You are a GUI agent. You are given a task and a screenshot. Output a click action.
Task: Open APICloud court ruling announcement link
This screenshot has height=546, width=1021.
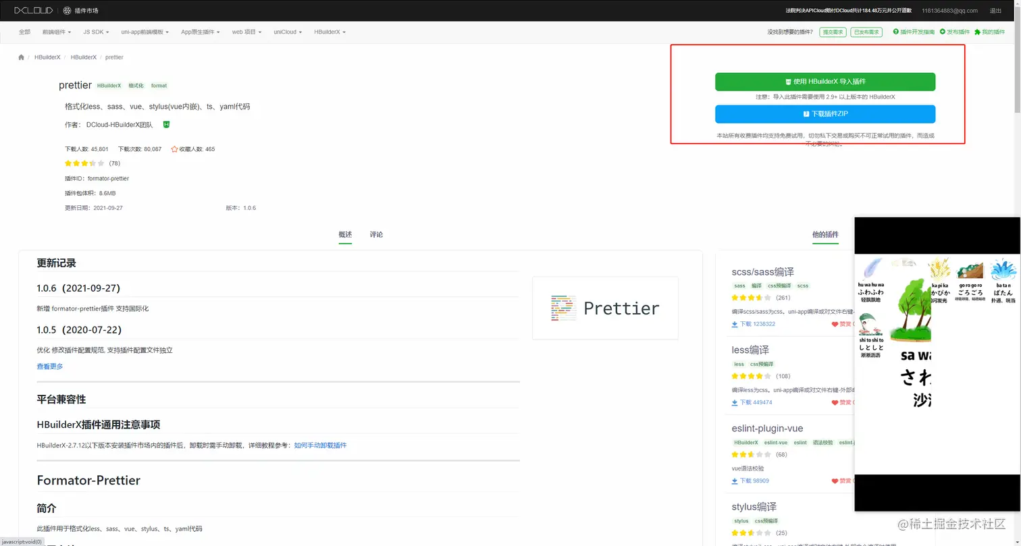[848, 11]
